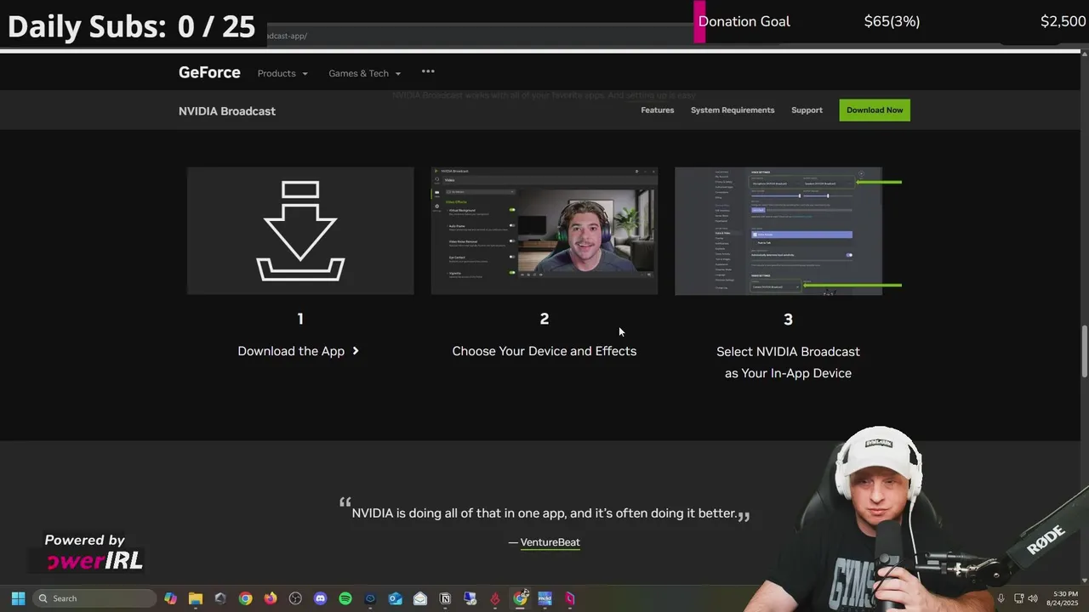The height and width of the screenshot is (612, 1089).
Task: Open the VentureBeat source link
Action: click(550, 542)
